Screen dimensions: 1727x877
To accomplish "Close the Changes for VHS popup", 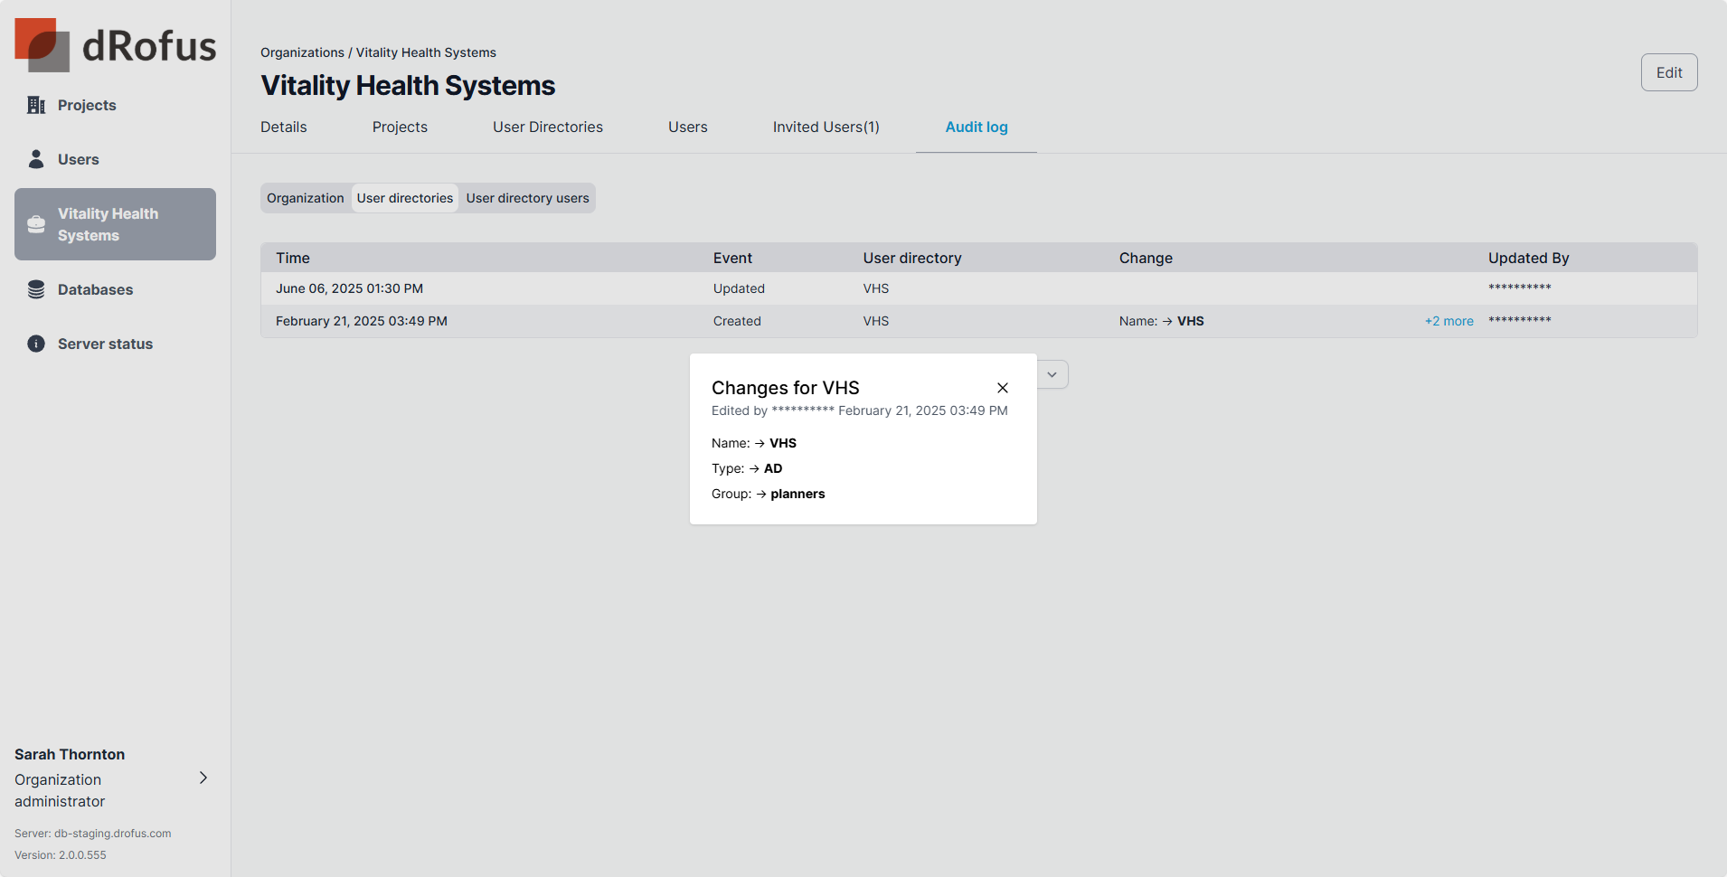I will pos(1002,388).
